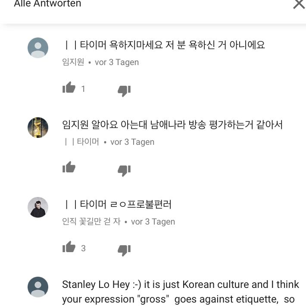Open ㅣㅣ타이머 author name under second comment

pyautogui.click(x=82, y=142)
